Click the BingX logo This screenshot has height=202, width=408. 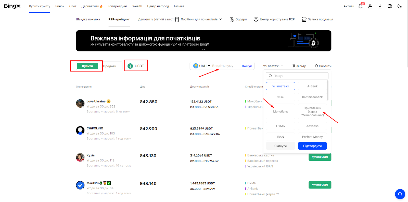click(12, 6)
